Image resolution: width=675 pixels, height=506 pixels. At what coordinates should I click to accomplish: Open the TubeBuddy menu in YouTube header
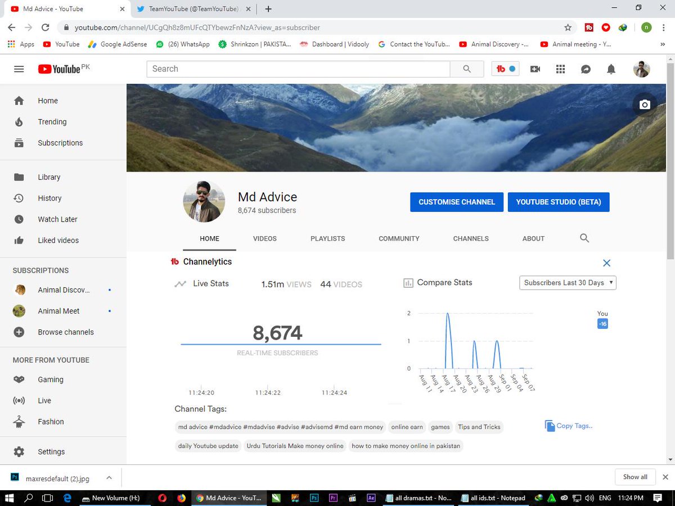coord(505,69)
